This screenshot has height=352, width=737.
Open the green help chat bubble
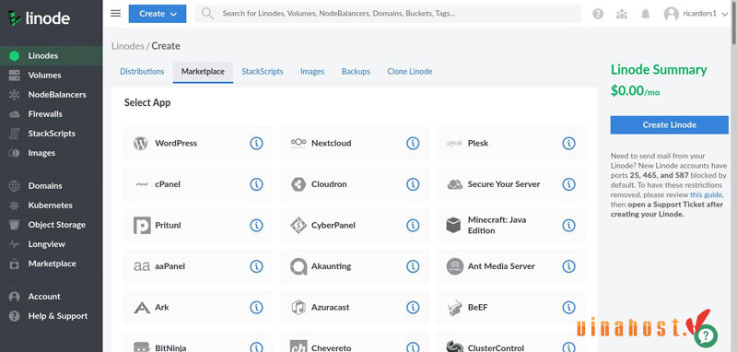point(706,335)
